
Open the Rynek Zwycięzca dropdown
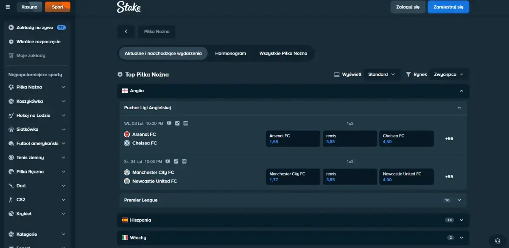(449, 74)
